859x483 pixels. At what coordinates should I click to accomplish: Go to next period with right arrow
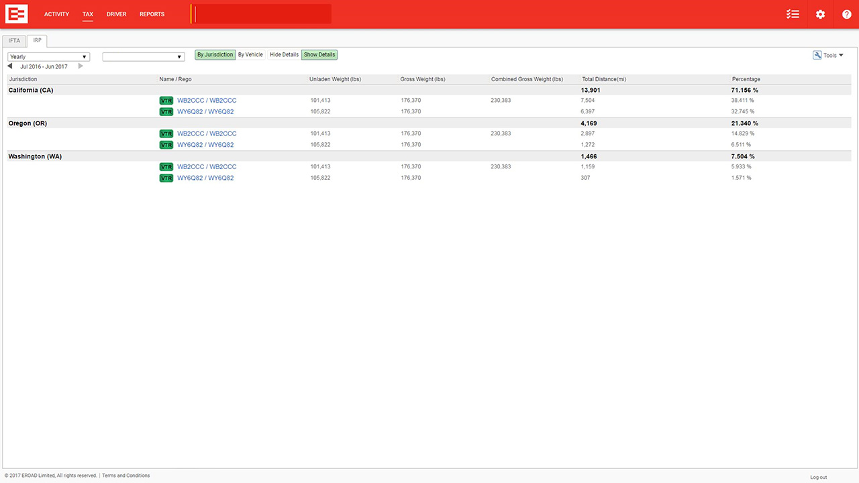coord(81,66)
